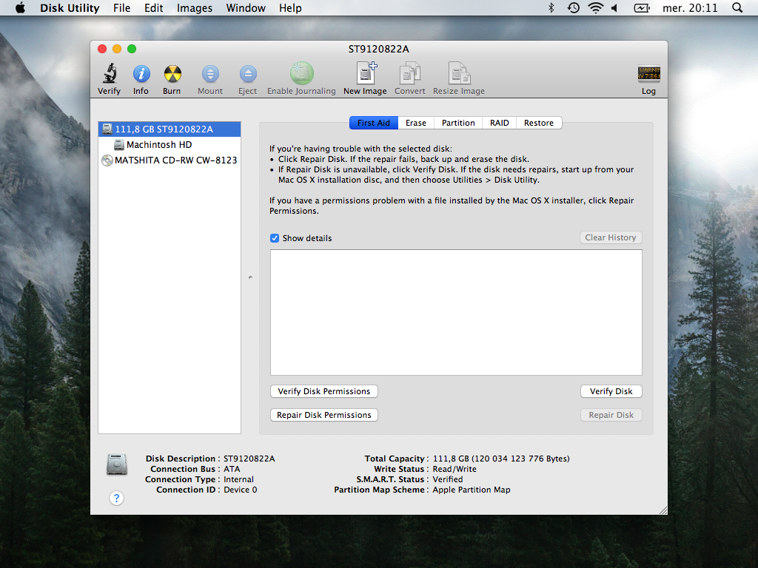
Task: Click the Resize Image toolbar icon
Action: point(459,73)
